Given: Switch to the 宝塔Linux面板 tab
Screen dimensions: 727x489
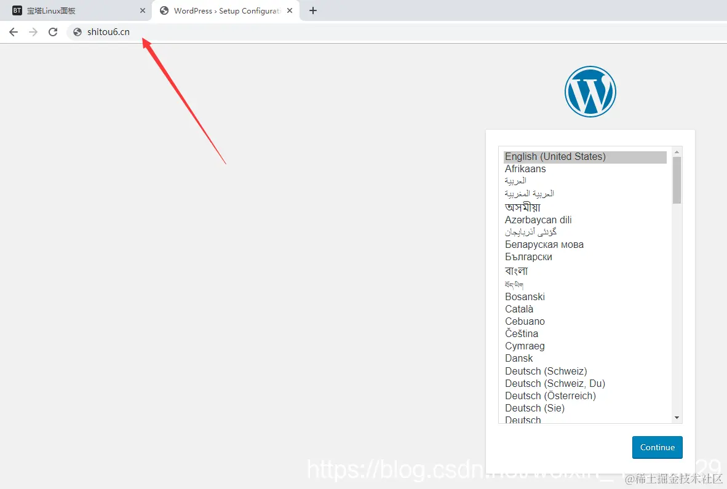Looking at the screenshot, I should tap(76, 10).
